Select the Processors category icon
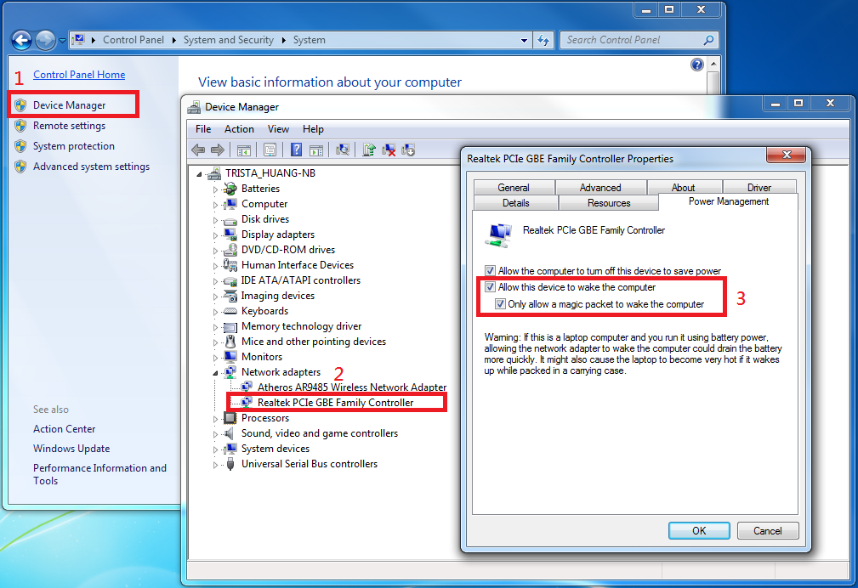The height and width of the screenshot is (588, 858). tap(230, 418)
